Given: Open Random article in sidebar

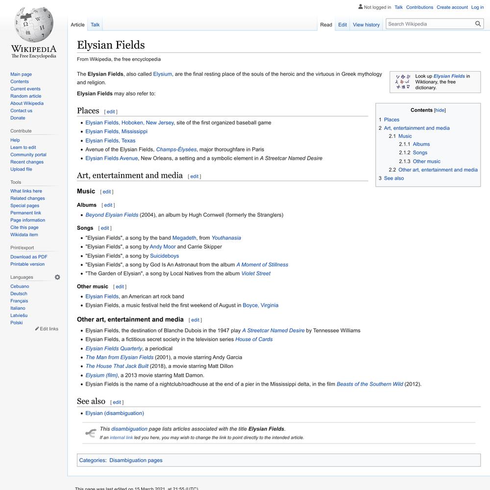Looking at the screenshot, I should (x=25, y=96).
